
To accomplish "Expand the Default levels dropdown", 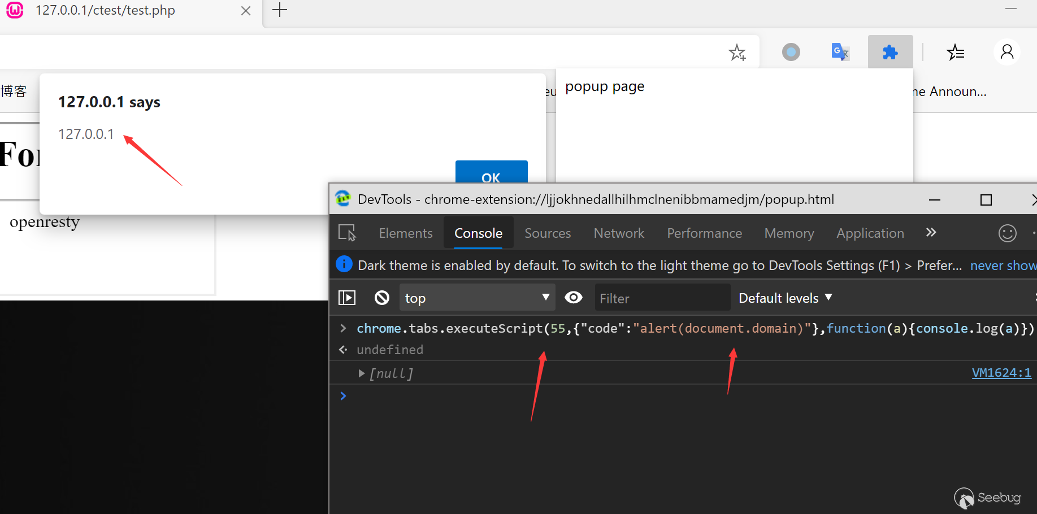I will tap(785, 298).
